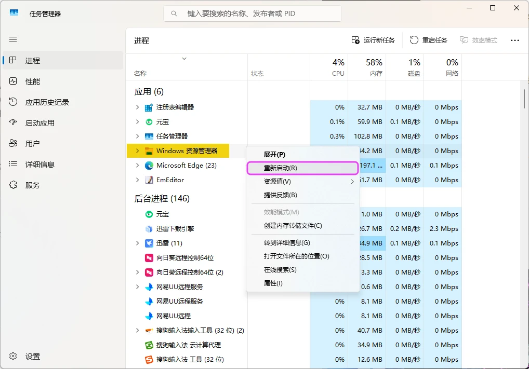
Task: Expand 向日葵远程控制64位 (2) group
Action: pos(137,272)
